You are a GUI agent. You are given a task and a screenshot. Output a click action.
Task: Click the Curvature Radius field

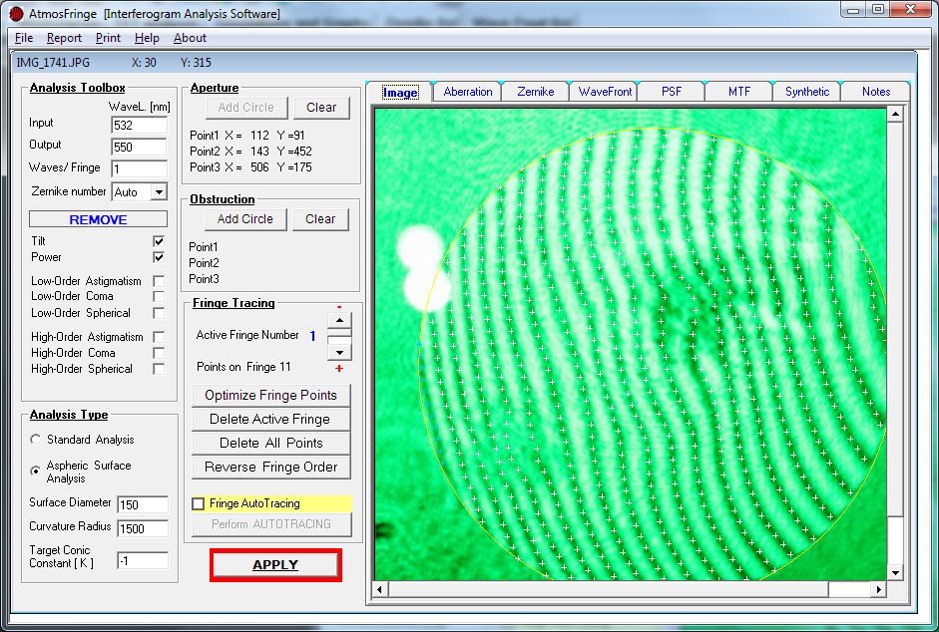tap(143, 528)
